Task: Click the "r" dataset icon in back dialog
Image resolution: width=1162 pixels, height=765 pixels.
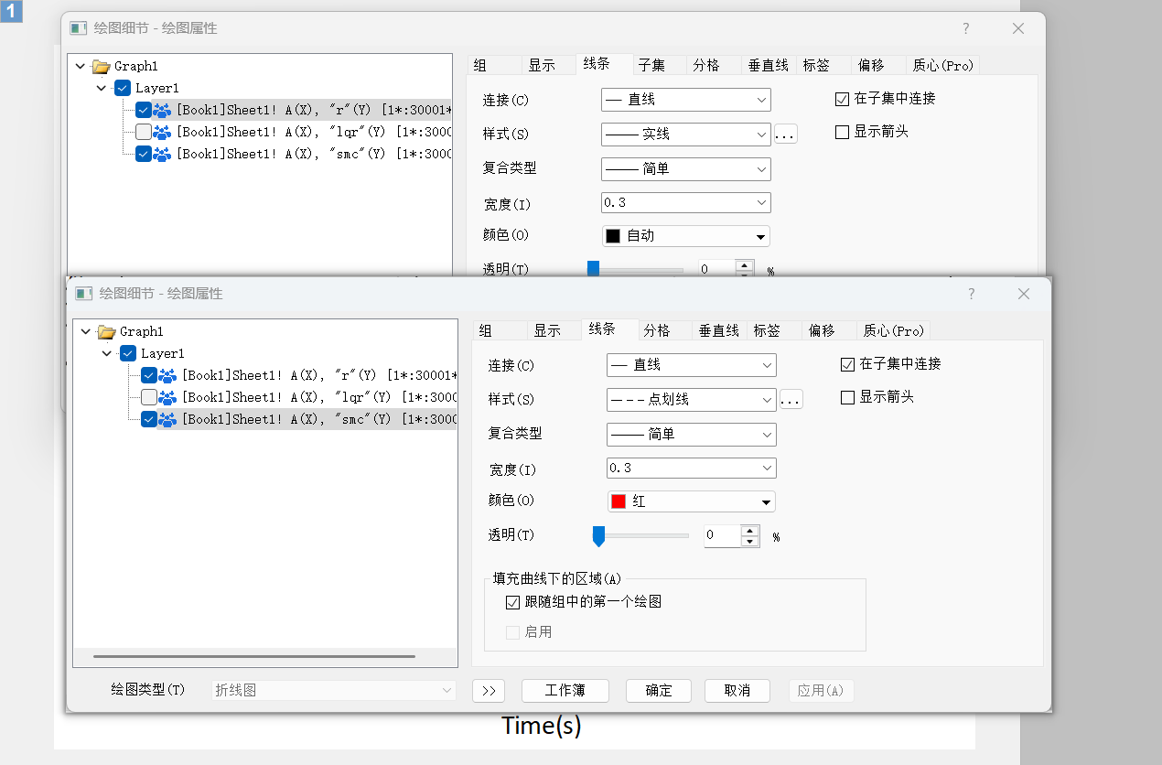Action: click(162, 110)
